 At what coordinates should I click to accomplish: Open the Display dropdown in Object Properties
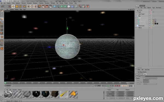[150, 78]
